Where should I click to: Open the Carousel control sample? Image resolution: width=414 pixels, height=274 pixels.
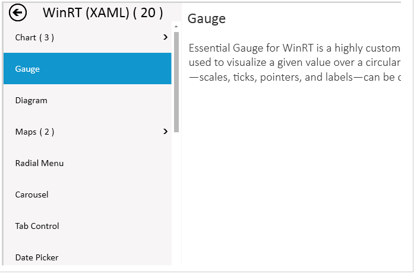pyautogui.click(x=32, y=195)
